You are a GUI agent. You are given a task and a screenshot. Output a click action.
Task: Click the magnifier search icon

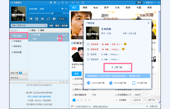pyautogui.click(x=46, y=26)
